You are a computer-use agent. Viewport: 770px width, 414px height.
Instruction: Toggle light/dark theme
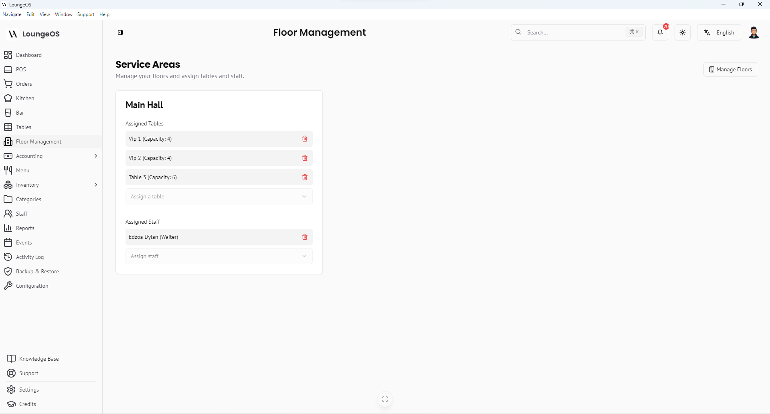click(683, 32)
